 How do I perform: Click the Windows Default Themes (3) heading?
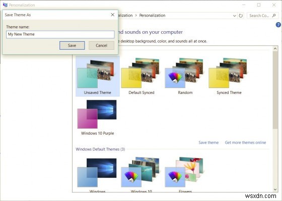click(x=100, y=149)
